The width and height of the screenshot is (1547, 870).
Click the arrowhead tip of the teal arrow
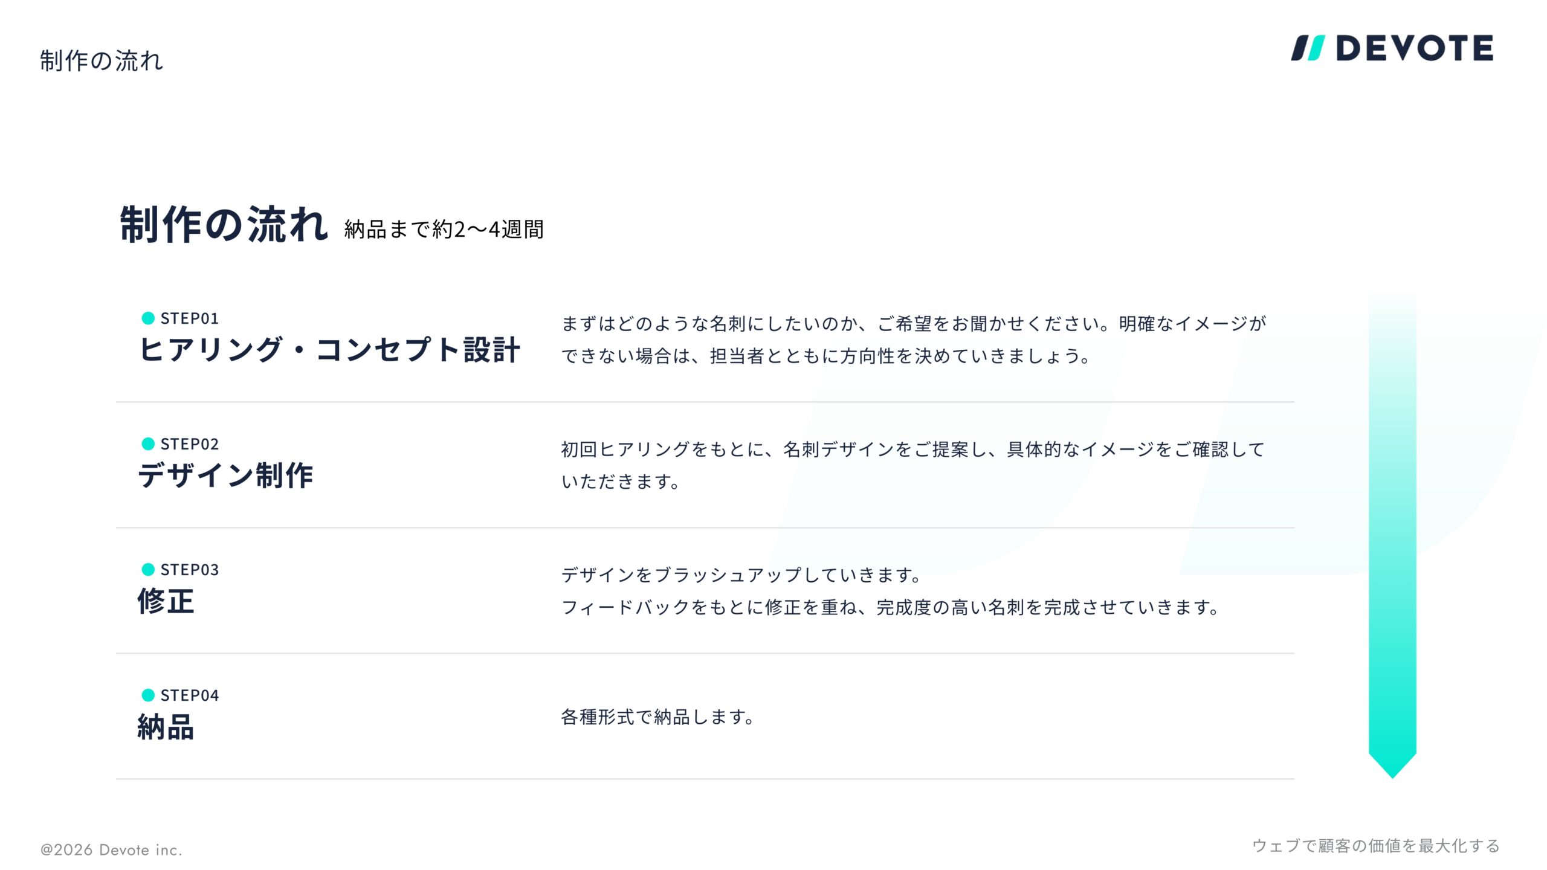click(1392, 766)
